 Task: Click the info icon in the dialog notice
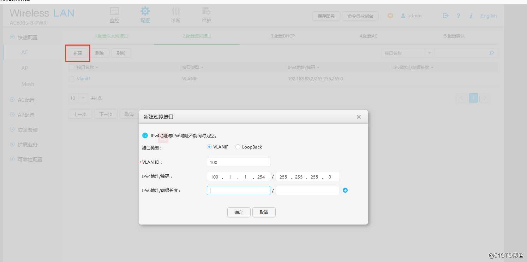[145, 135]
